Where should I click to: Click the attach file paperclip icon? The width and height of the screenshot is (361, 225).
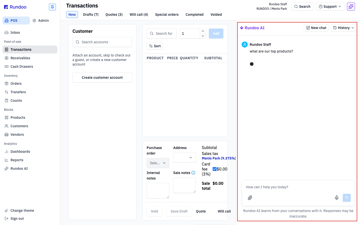(250, 198)
